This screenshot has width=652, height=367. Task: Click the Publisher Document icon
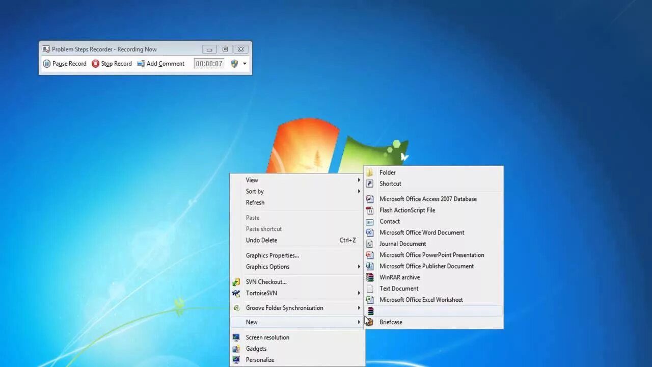coord(370,266)
